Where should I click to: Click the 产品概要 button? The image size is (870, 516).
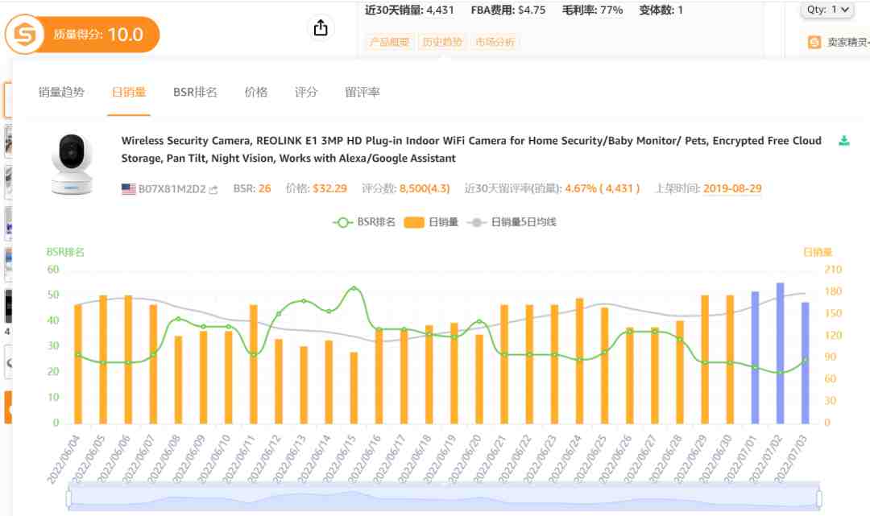point(389,42)
